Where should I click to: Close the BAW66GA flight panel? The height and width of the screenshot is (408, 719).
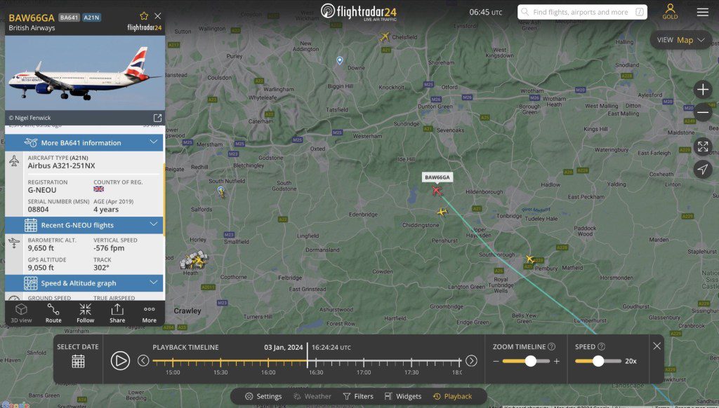pos(158,16)
